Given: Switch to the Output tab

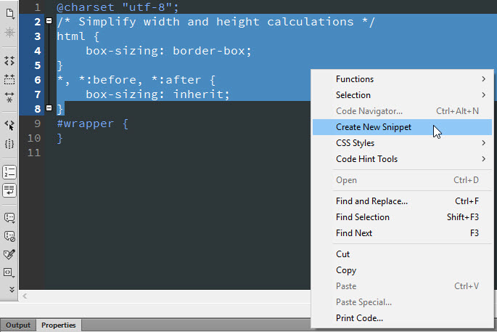Looking at the screenshot, I should point(18,325).
